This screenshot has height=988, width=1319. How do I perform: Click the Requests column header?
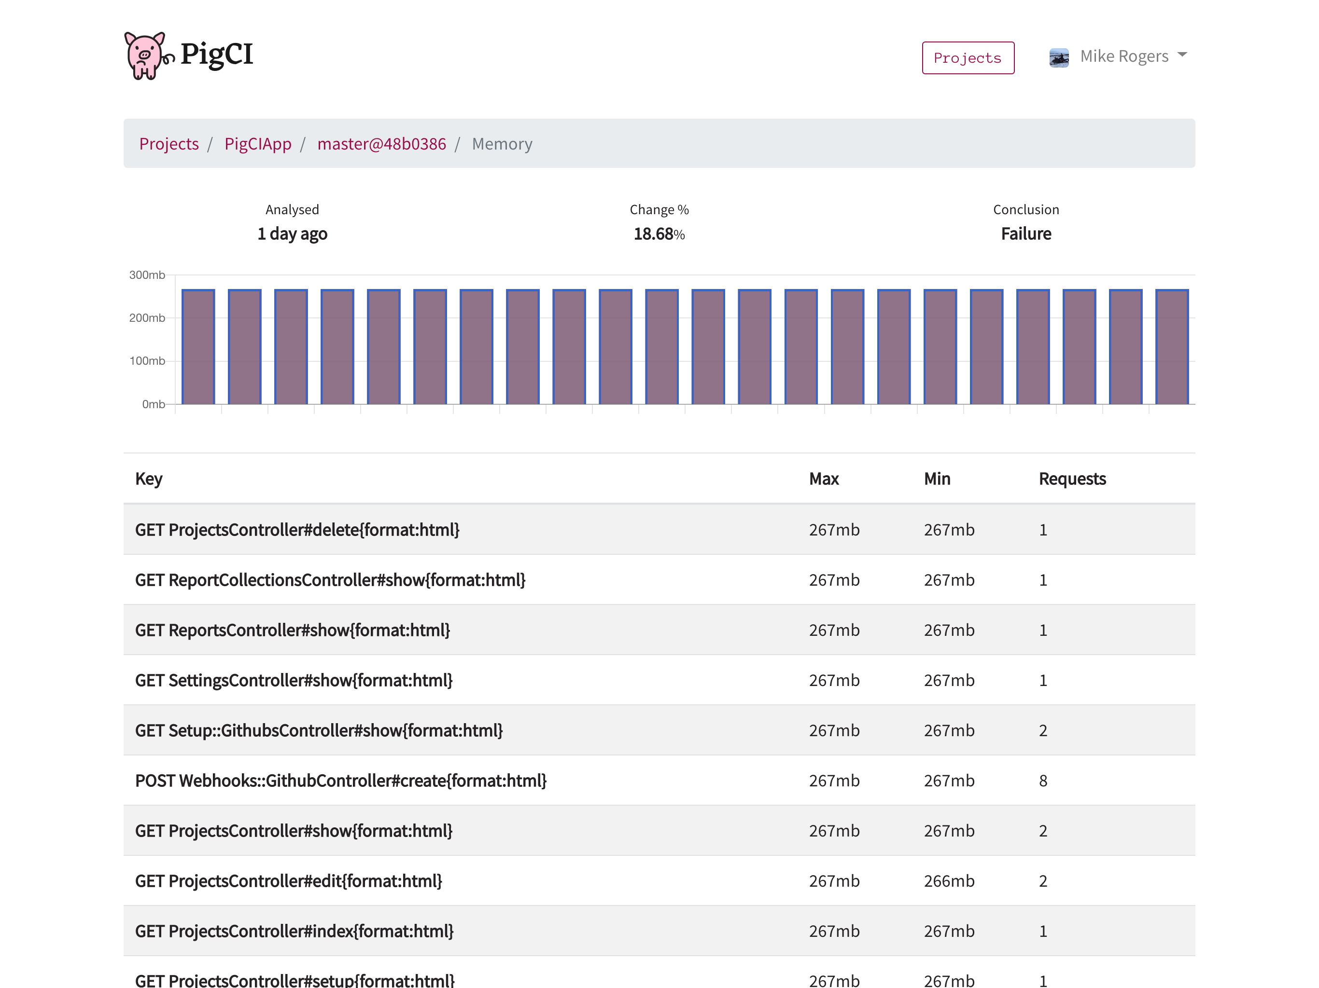coord(1071,479)
